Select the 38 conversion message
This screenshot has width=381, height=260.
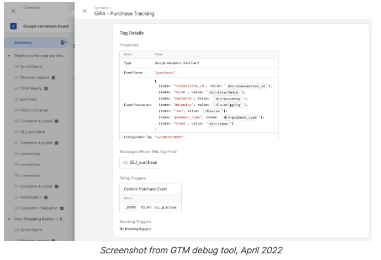coord(27,175)
